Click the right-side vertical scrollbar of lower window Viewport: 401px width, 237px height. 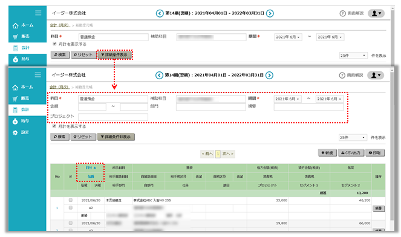pos(392,148)
